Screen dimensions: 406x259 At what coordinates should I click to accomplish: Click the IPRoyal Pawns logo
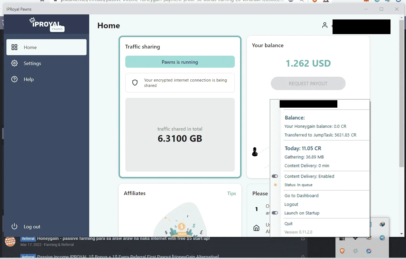pyautogui.click(x=47, y=25)
